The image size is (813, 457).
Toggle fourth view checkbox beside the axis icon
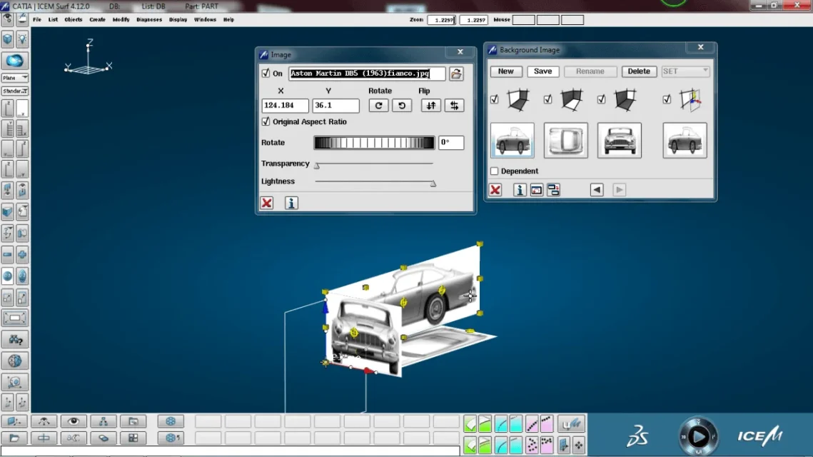click(667, 99)
